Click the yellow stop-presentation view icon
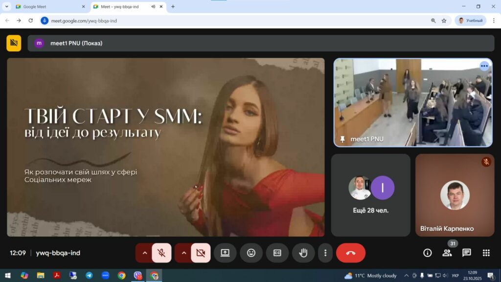Image resolution: width=501 pixels, height=282 pixels. (14, 43)
